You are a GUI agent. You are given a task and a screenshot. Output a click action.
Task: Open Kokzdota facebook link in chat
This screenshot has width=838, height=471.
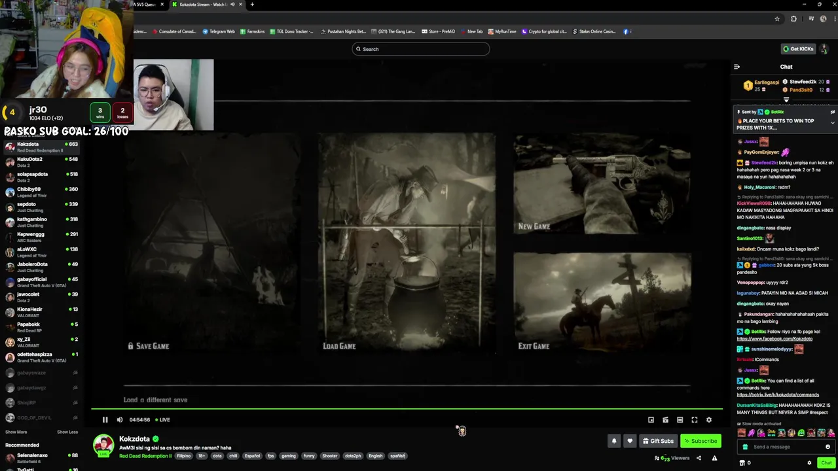774,339
